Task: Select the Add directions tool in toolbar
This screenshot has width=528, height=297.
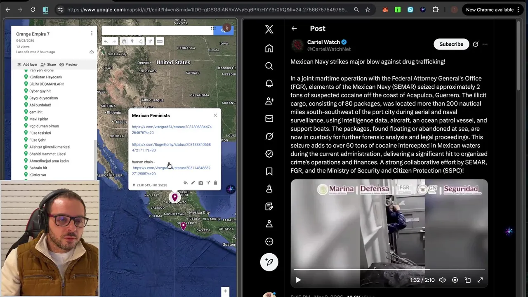Action: point(150,41)
